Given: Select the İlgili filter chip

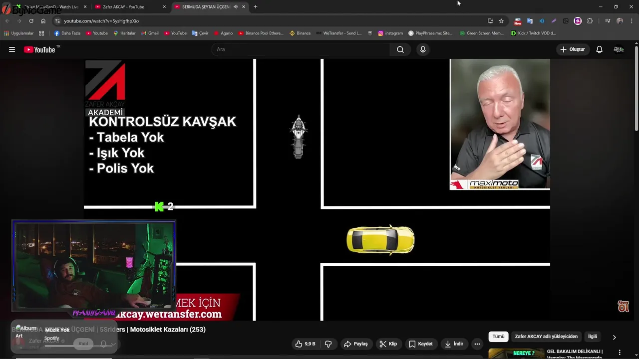Looking at the screenshot, I should (x=593, y=337).
